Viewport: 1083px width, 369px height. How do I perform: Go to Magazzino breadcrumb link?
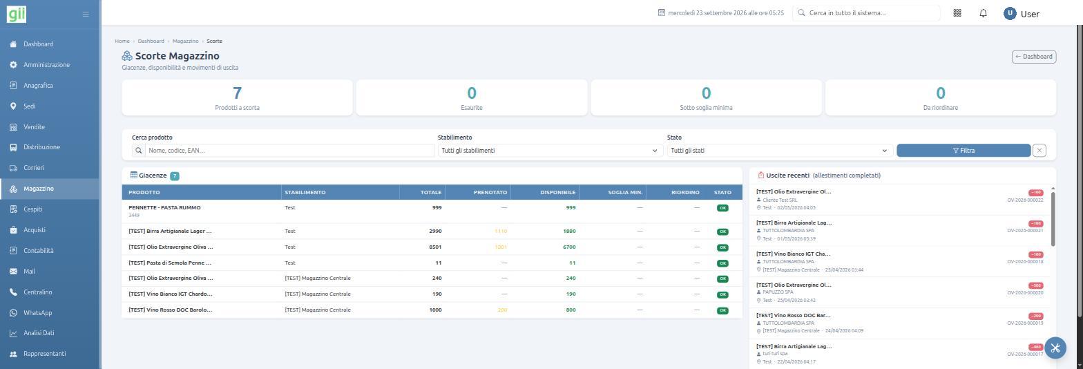185,41
